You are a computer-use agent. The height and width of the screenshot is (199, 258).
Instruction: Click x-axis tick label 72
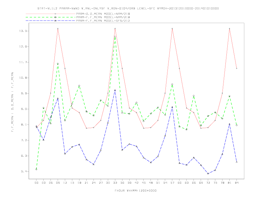(x=208, y=183)
